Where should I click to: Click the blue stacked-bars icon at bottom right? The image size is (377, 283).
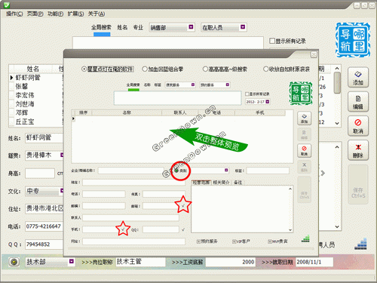point(360,244)
